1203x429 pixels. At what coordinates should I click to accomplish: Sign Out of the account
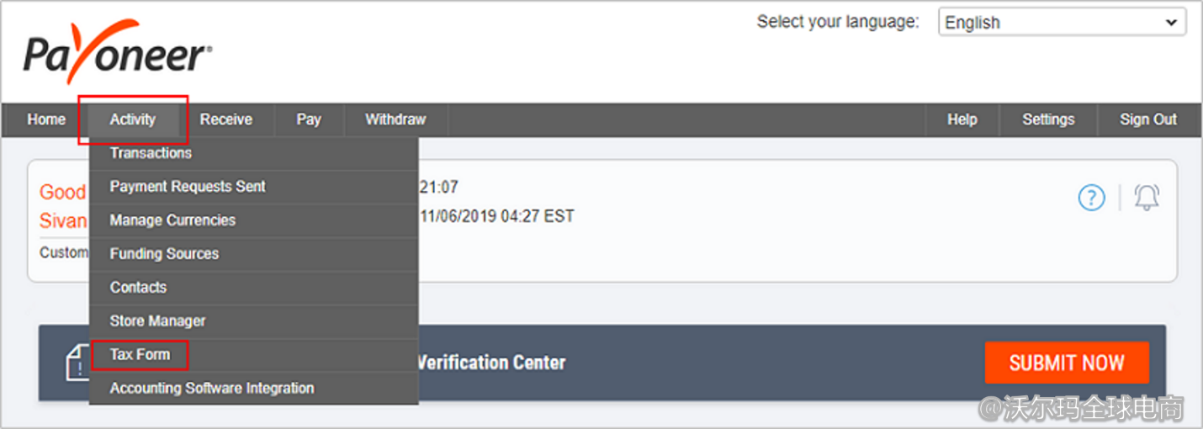1147,119
